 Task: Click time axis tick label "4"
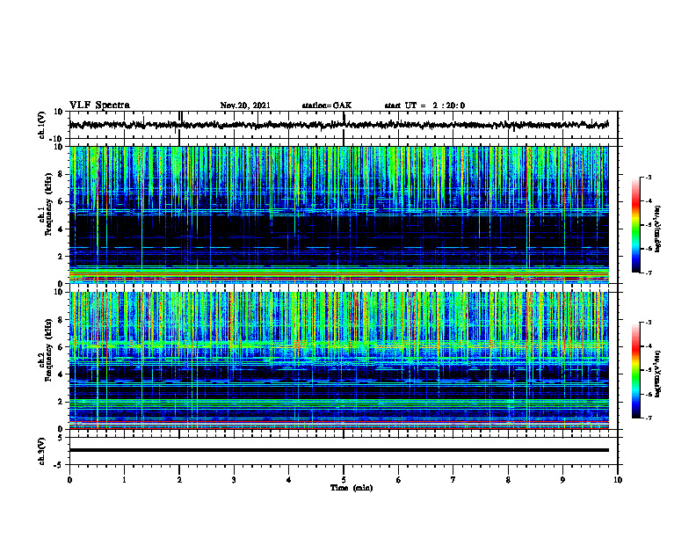[x=289, y=480]
